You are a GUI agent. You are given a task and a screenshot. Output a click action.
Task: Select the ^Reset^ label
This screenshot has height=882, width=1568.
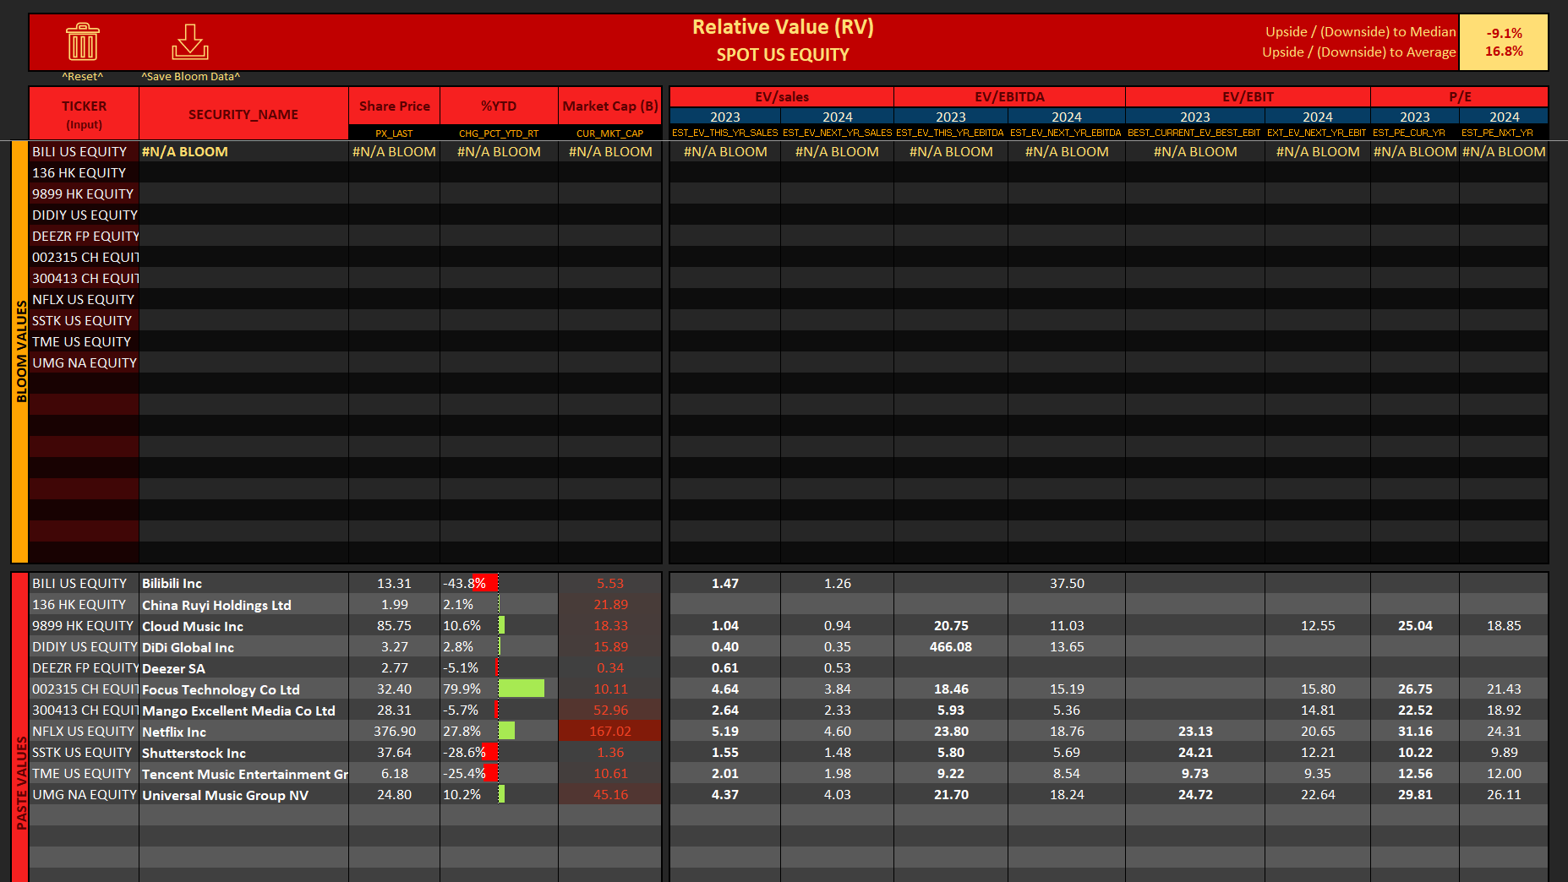pos(83,77)
